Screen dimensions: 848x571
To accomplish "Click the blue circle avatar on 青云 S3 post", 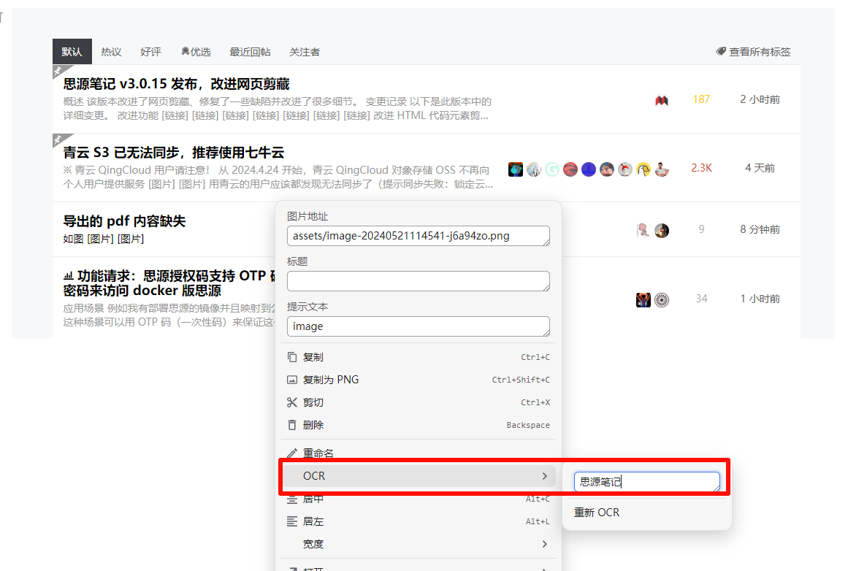I will point(589,169).
